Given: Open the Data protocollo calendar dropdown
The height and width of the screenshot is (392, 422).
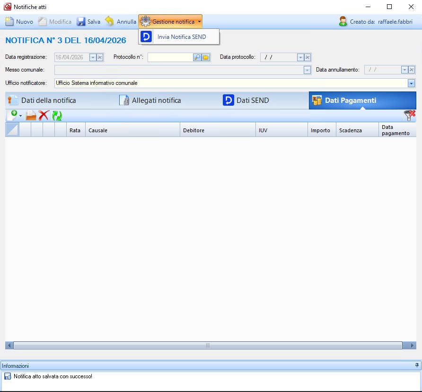Looking at the screenshot, I should pyautogui.click(x=300, y=57).
